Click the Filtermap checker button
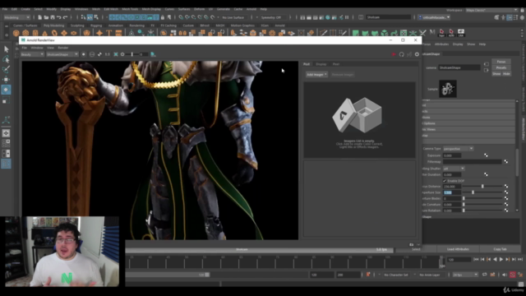This screenshot has width=526, height=296. pyautogui.click(x=506, y=162)
